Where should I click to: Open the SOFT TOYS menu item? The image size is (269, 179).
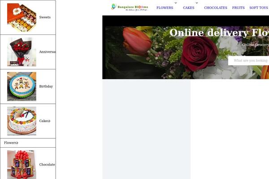(x=259, y=8)
